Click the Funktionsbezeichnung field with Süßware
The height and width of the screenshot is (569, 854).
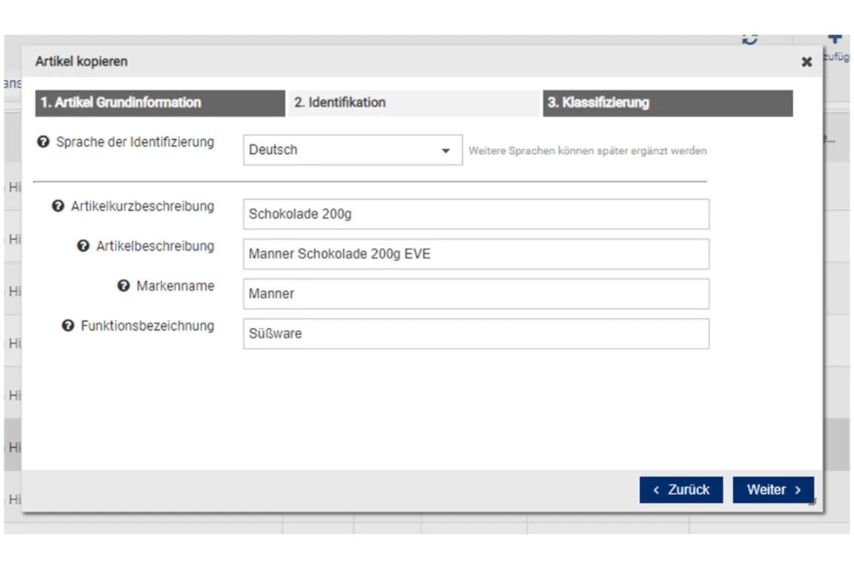[x=476, y=334]
